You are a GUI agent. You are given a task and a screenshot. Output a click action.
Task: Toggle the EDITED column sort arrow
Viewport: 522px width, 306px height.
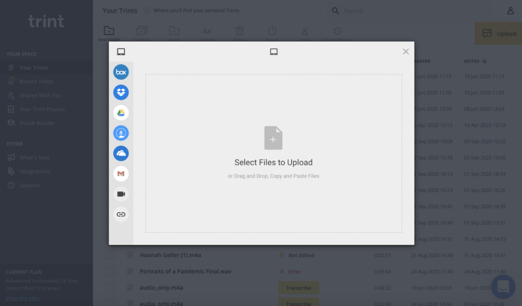(x=484, y=61)
